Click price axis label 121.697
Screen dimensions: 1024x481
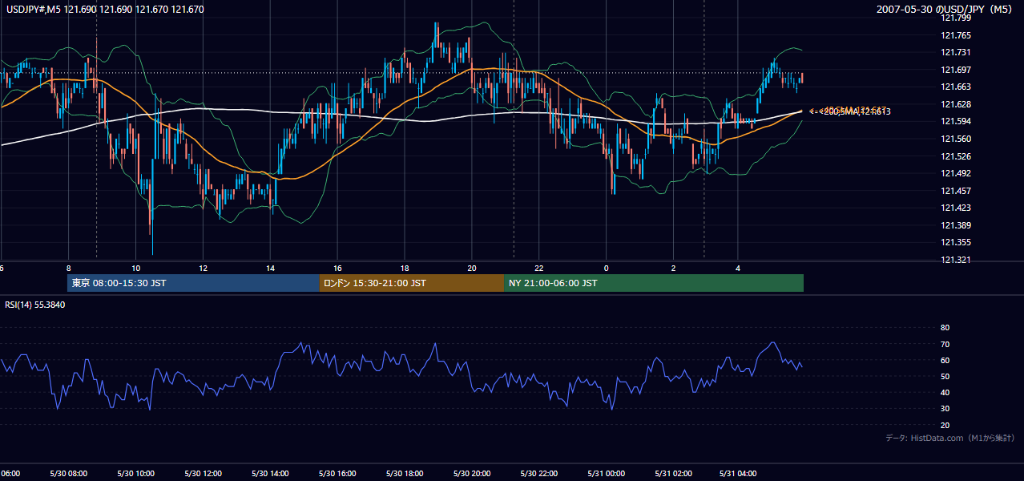point(956,70)
